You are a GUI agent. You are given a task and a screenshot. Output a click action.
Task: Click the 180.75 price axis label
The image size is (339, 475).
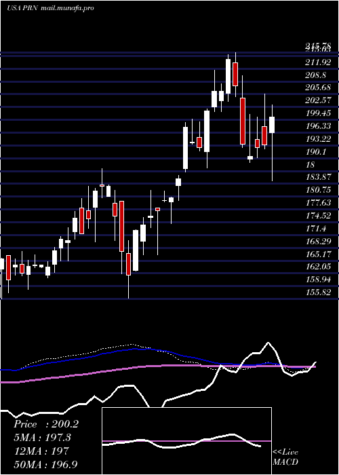pyautogui.click(x=318, y=190)
